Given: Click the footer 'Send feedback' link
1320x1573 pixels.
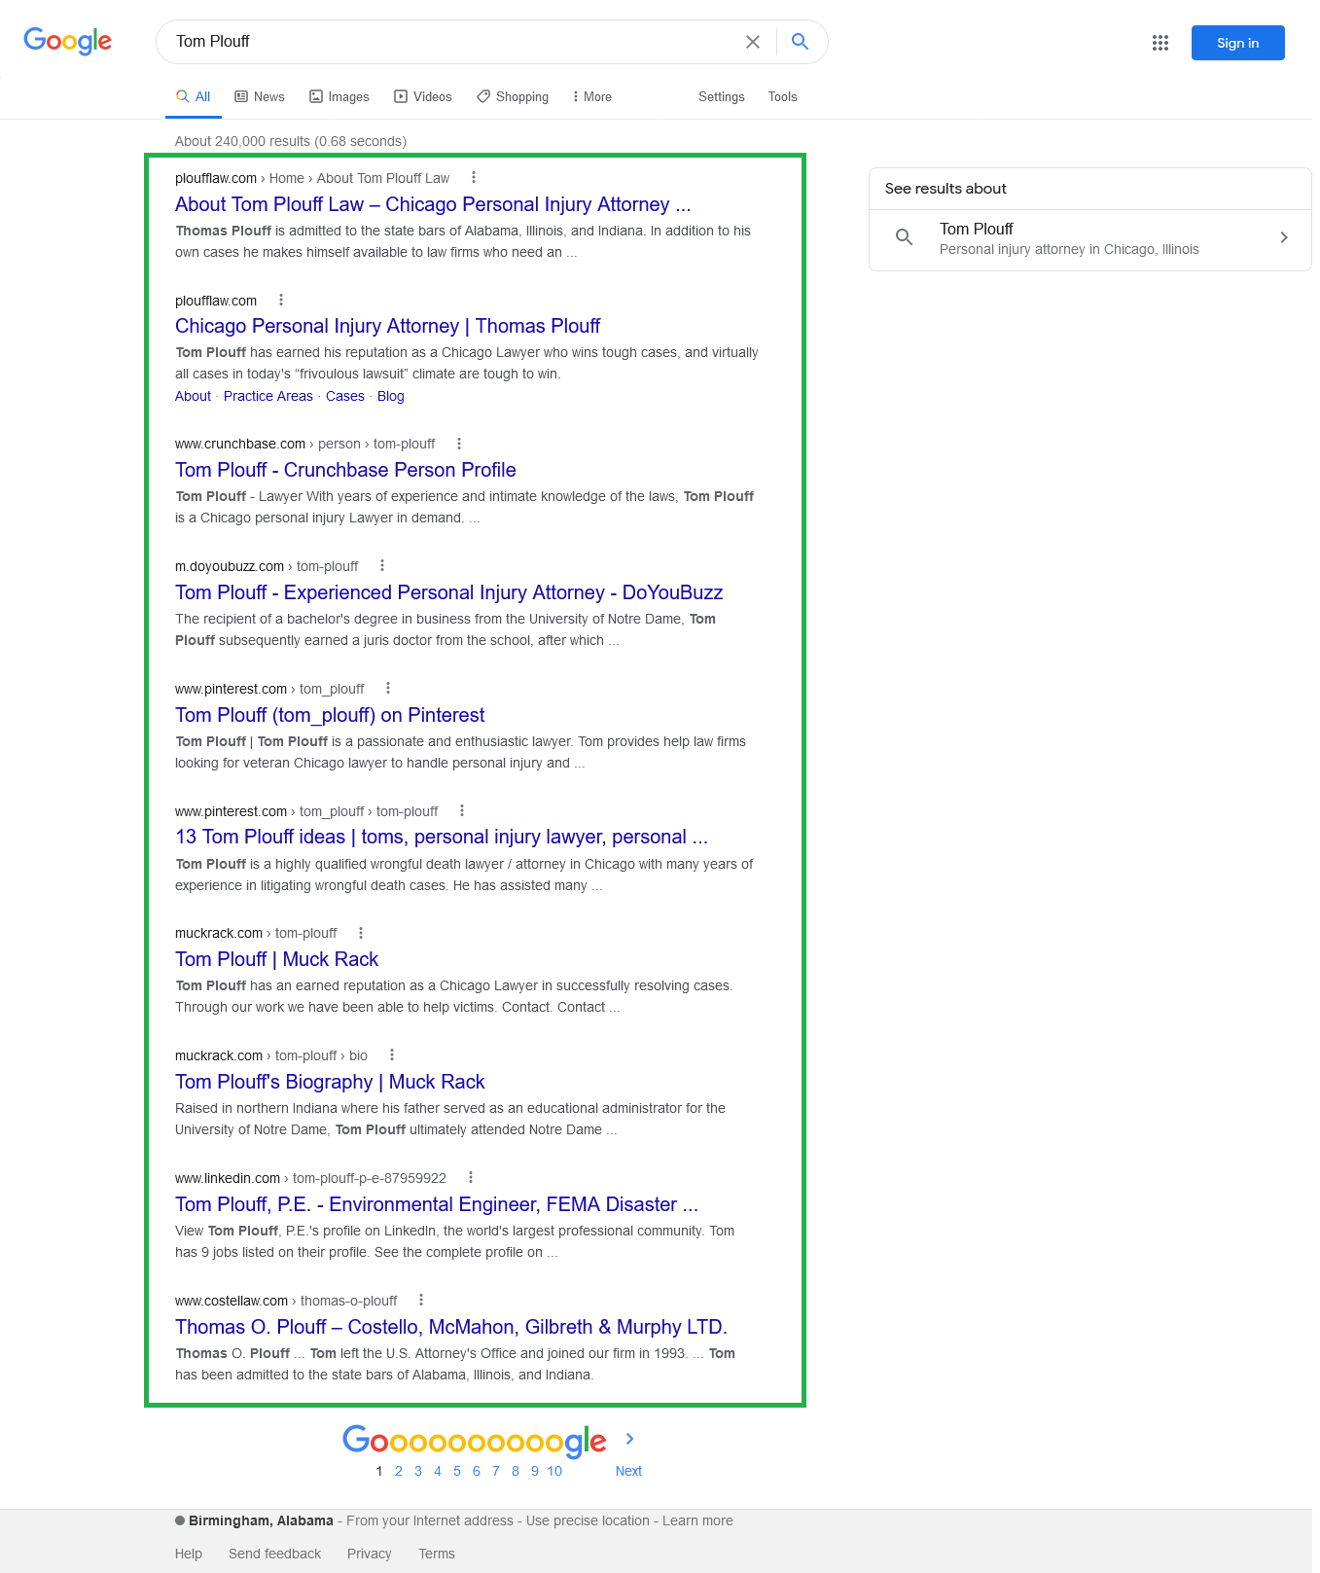Looking at the screenshot, I should click(274, 1554).
